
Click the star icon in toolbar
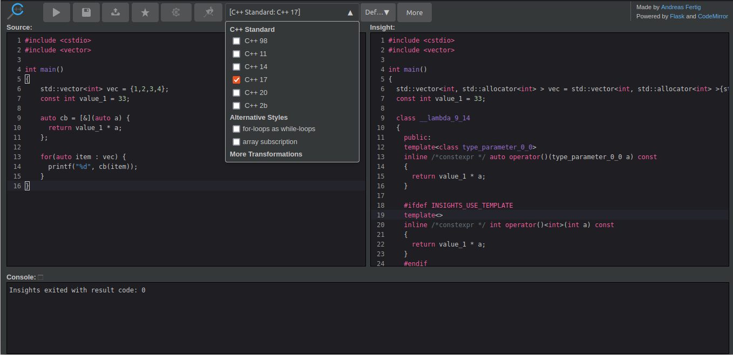coord(145,12)
